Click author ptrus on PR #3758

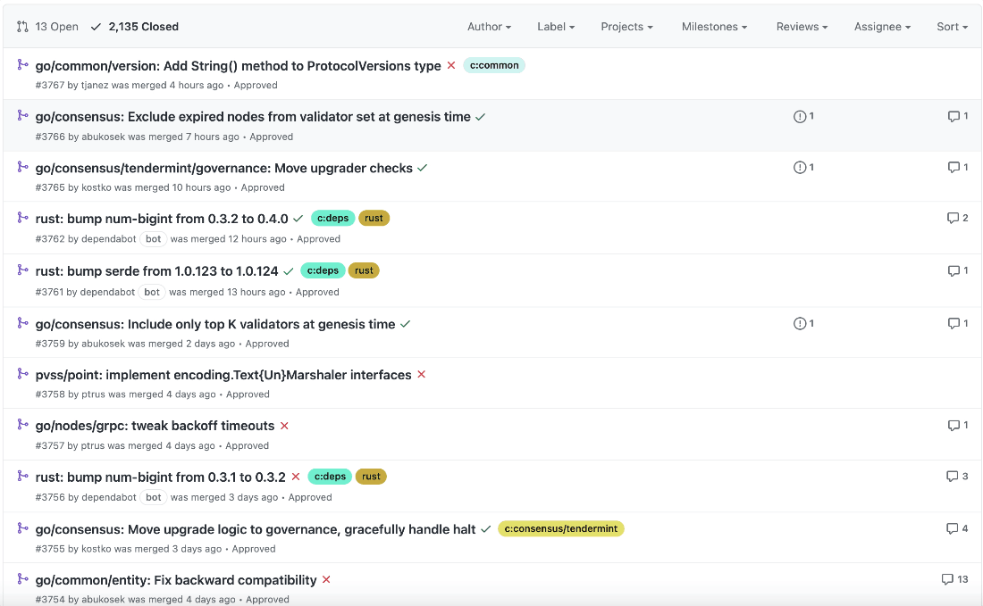tap(94, 394)
